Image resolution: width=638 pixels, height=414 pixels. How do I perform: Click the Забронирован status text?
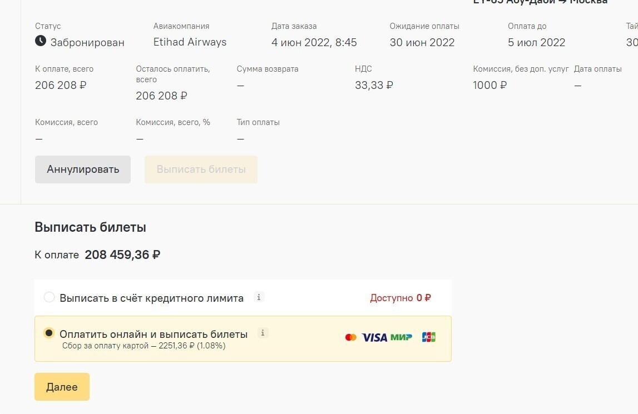pos(87,42)
